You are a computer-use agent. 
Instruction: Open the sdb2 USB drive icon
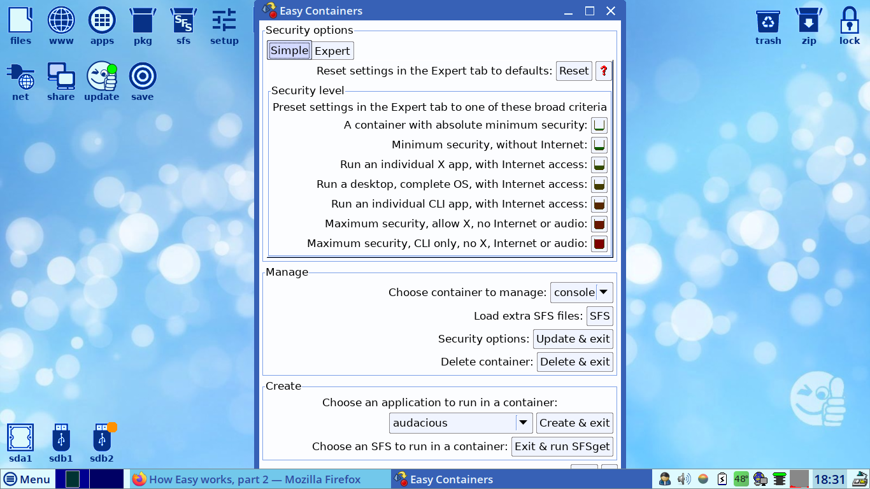pos(102,443)
